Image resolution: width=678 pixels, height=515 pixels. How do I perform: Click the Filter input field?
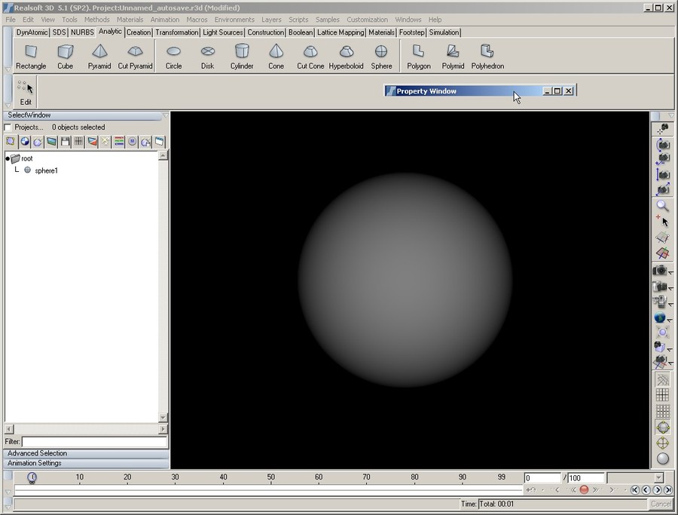[x=94, y=442]
